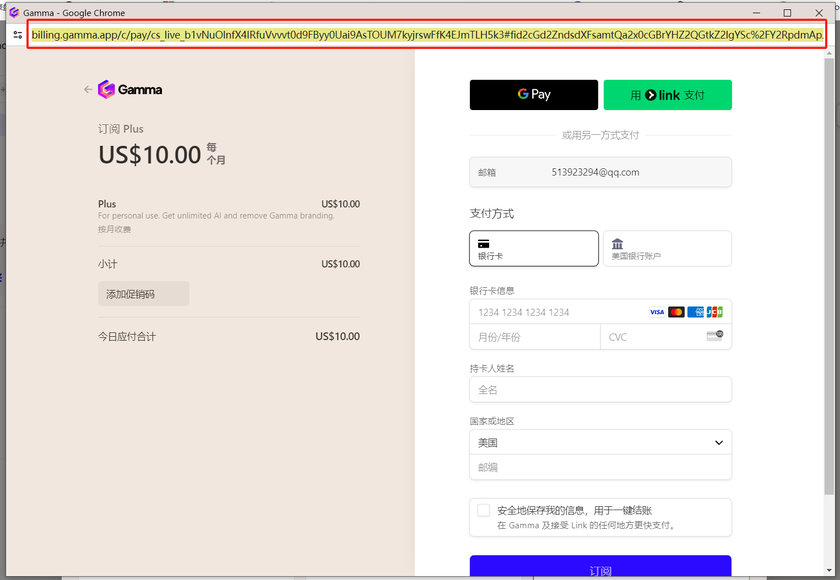
Task: Click 按月收费 billing text
Action: click(x=115, y=229)
